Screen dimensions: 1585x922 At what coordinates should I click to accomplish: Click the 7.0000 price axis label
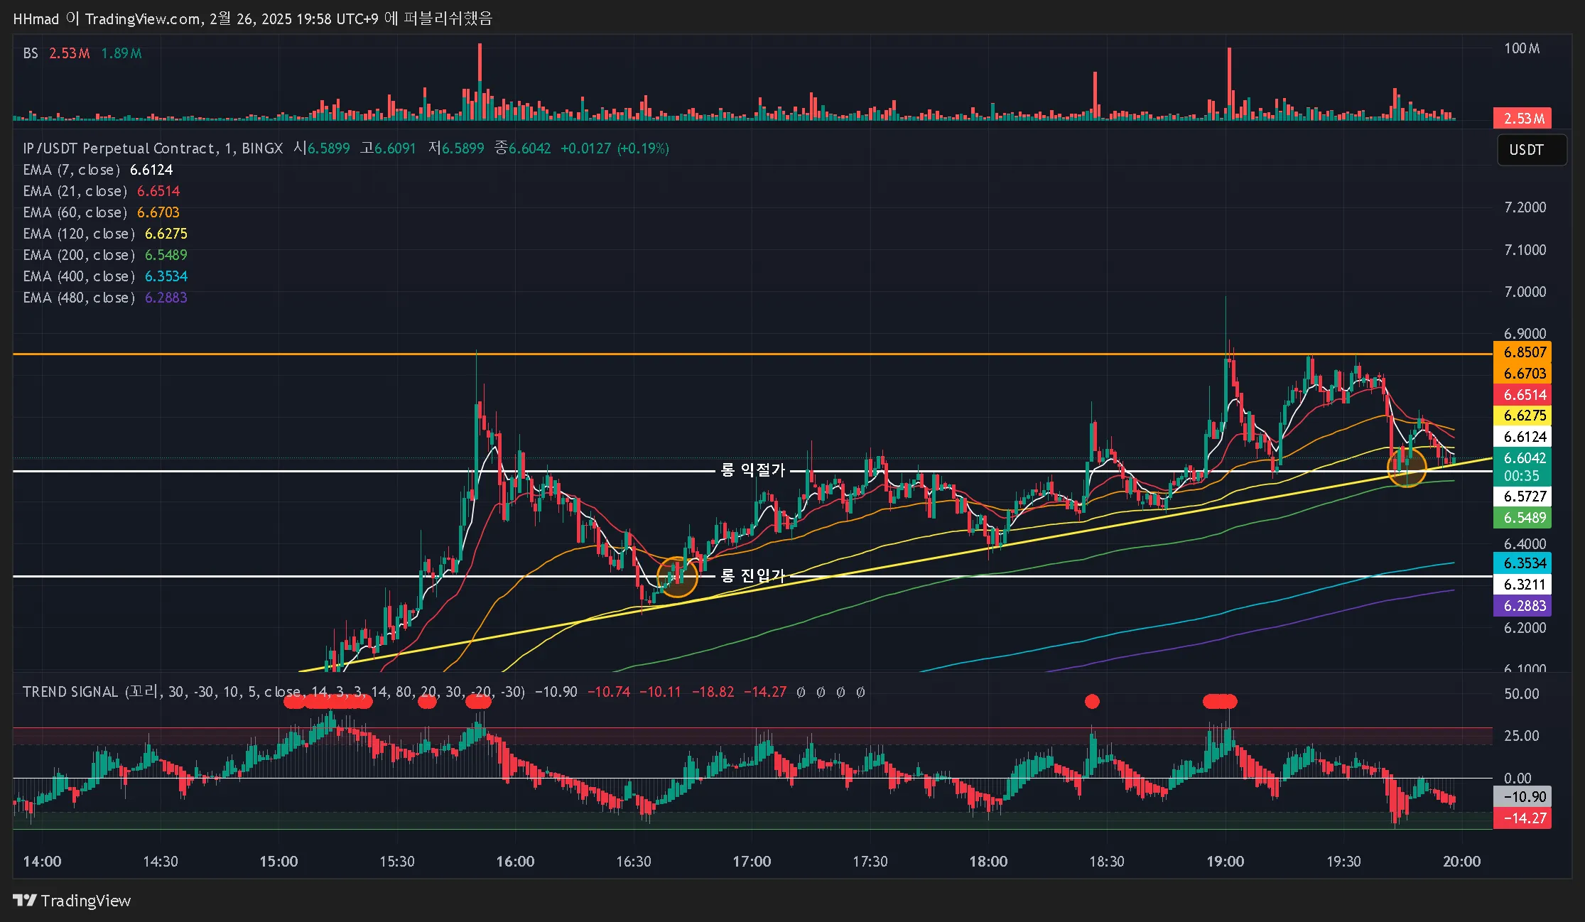tap(1525, 292)
